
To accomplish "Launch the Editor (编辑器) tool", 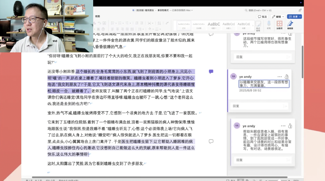I will (290, 24).
